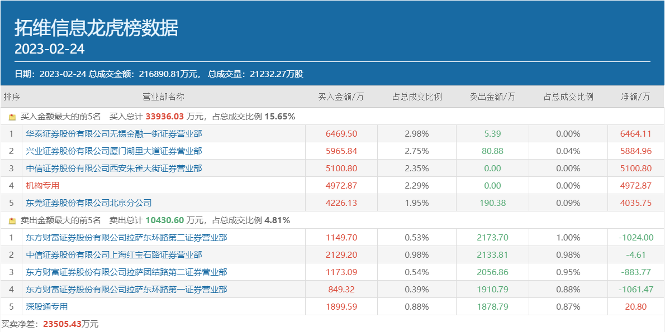Click the 拓维信息龙虎榜数据 title
The height and width of the screenshot is (332, 665).
click(96, 28)
